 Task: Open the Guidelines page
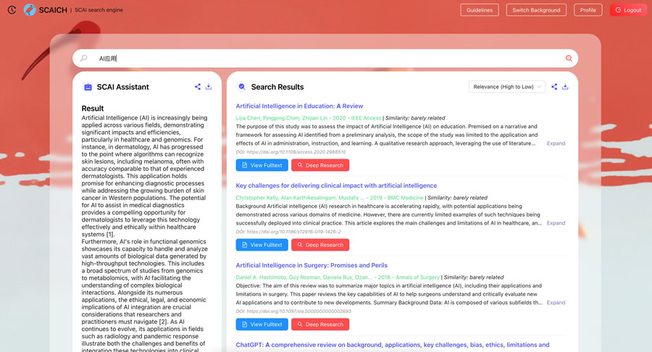(x=480, y=10)
